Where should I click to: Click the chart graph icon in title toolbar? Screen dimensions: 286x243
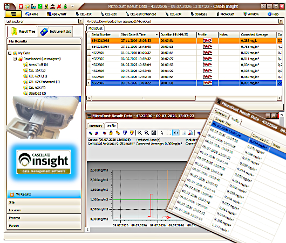pos(33,6)
